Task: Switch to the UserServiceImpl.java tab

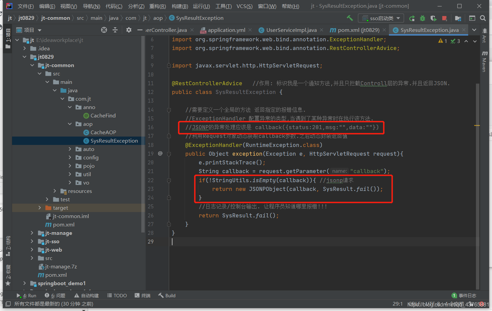Action: pos(291,30)
